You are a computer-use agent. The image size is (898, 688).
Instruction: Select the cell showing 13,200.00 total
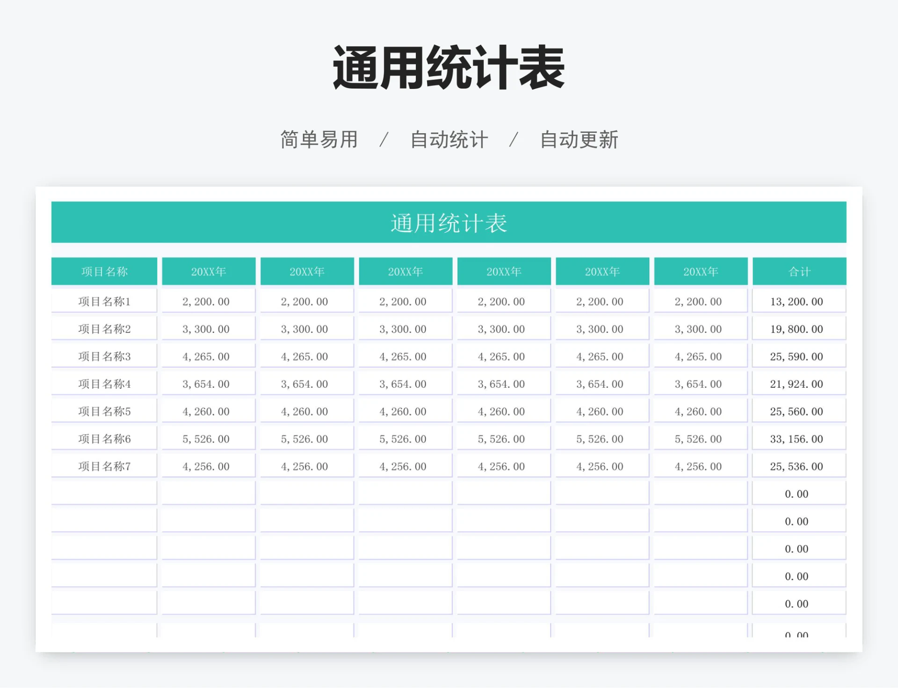click(799, 301)
